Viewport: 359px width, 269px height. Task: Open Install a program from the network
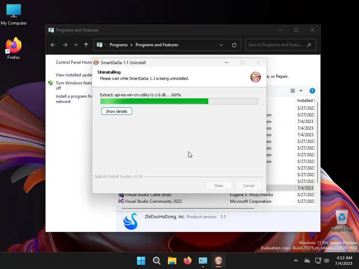(x=74, y=99)
